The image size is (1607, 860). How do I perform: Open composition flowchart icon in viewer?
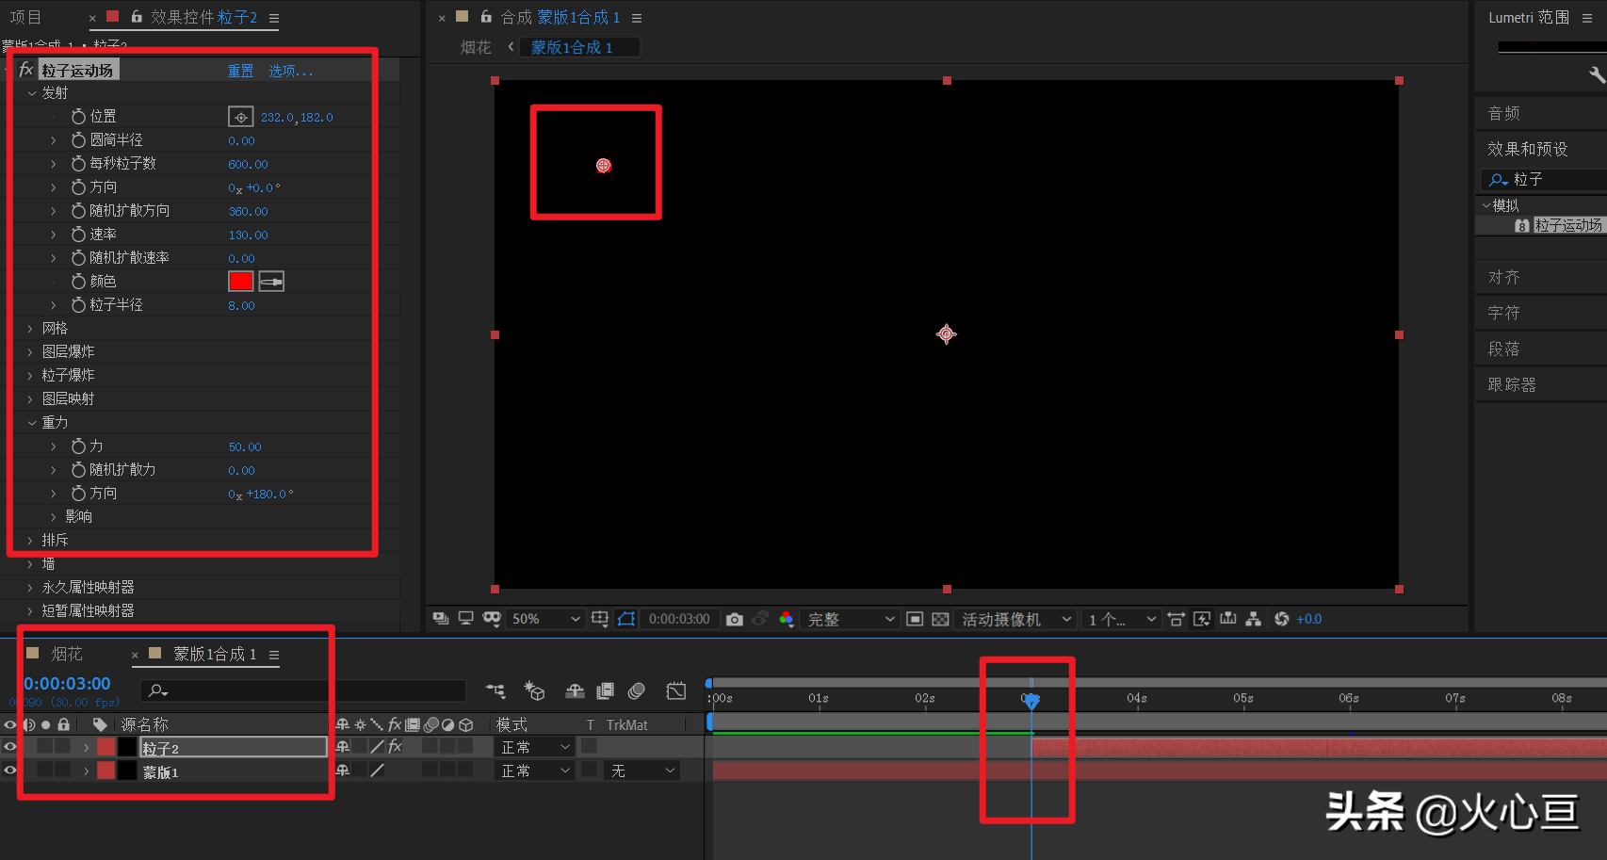click(x=1253, y=619)
